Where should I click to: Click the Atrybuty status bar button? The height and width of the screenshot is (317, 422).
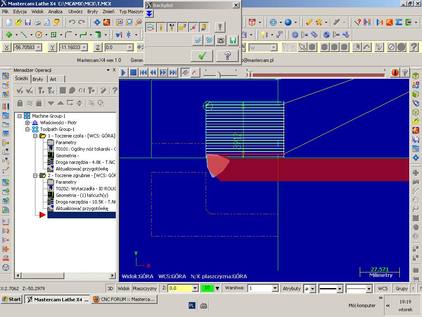point(291,289)
